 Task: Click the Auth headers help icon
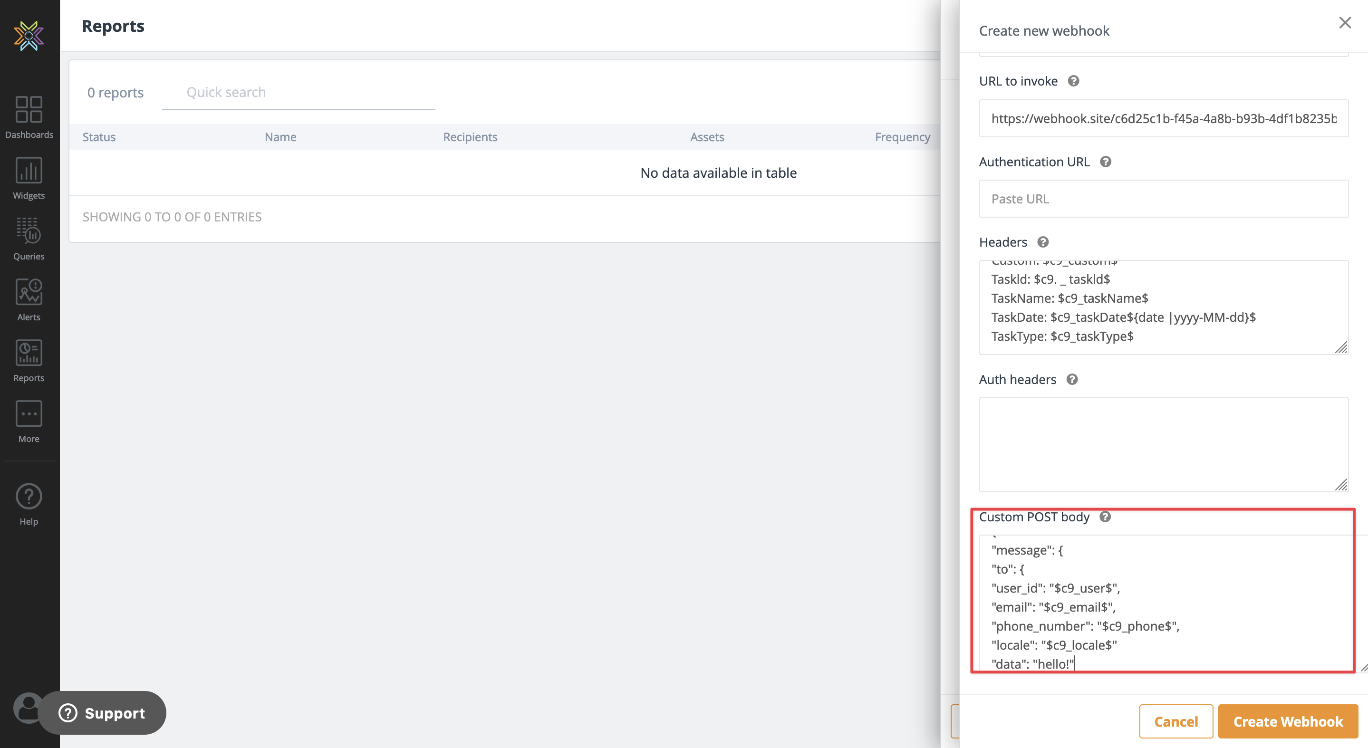point(1072,380)
